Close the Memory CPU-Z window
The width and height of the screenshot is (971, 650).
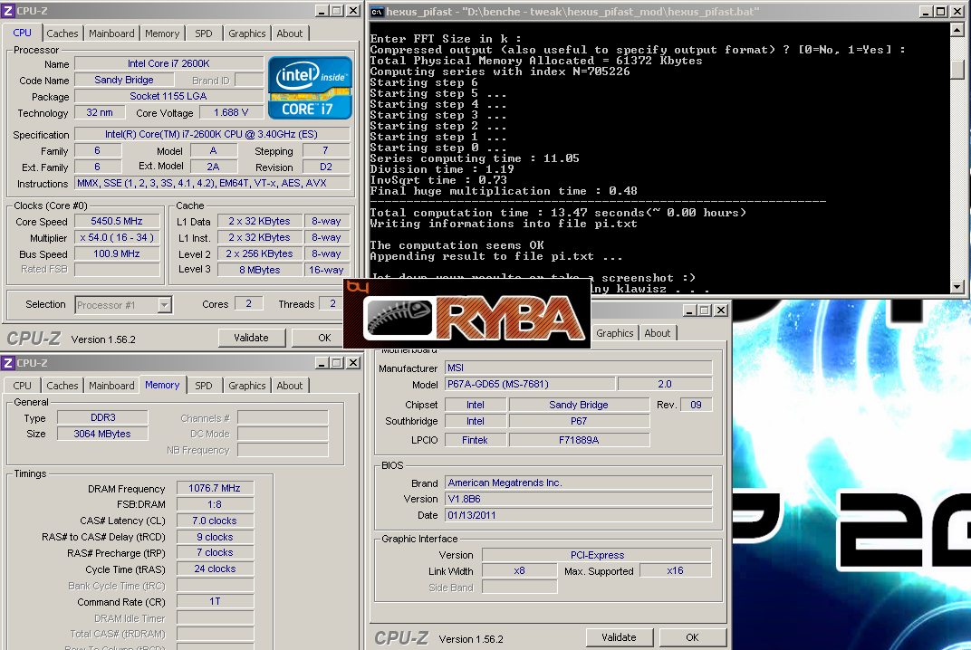point(353,363)
